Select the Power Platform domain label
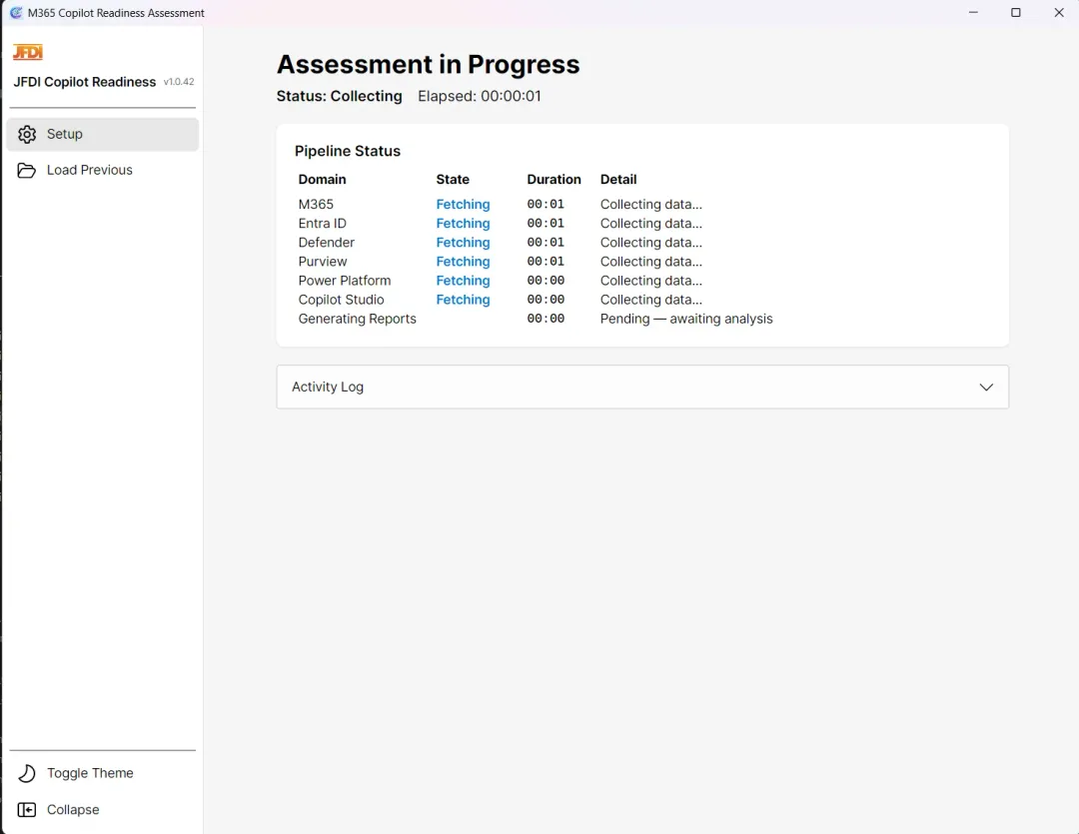 coord(345,281)
